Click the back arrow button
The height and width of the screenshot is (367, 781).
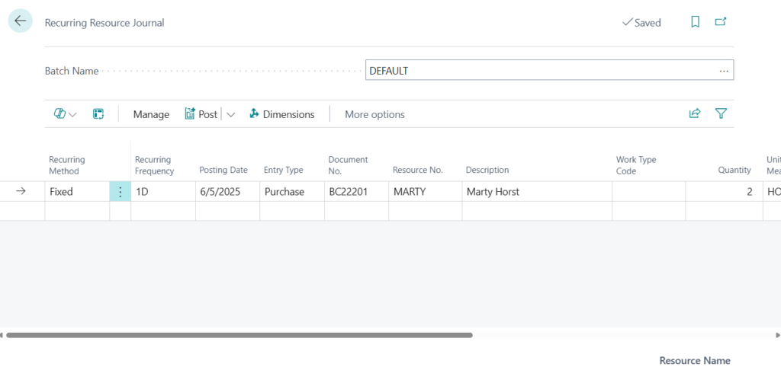click(x=20, y=21)
